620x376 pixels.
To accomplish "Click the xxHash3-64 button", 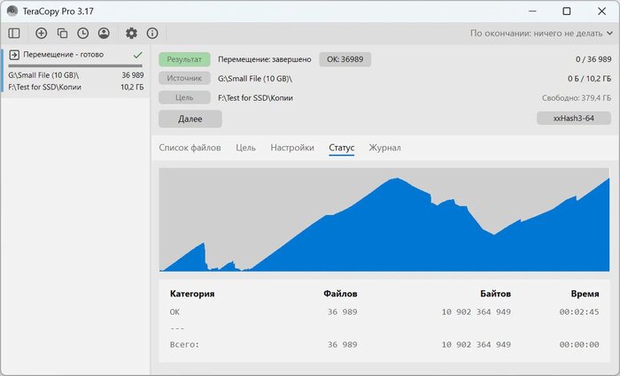I will [x=574, y=118].
